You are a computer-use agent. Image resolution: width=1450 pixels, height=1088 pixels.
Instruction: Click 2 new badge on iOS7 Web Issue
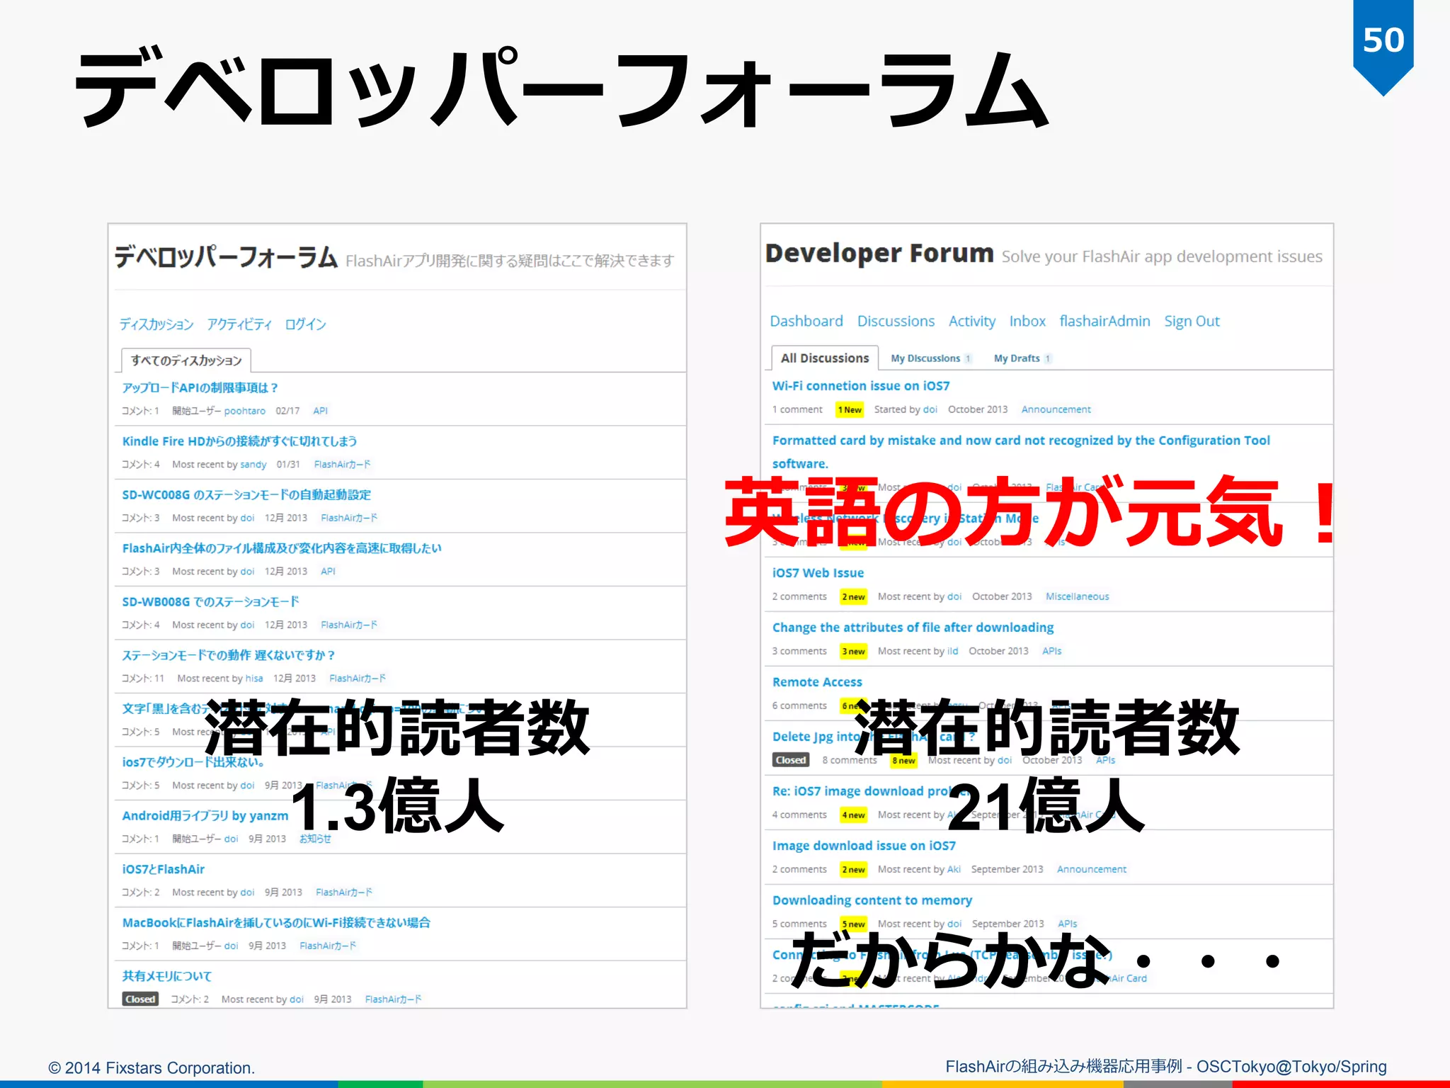(853, 596)
